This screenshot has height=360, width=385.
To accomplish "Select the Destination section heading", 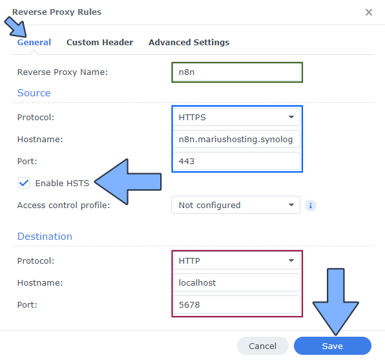I will point(45,237).
